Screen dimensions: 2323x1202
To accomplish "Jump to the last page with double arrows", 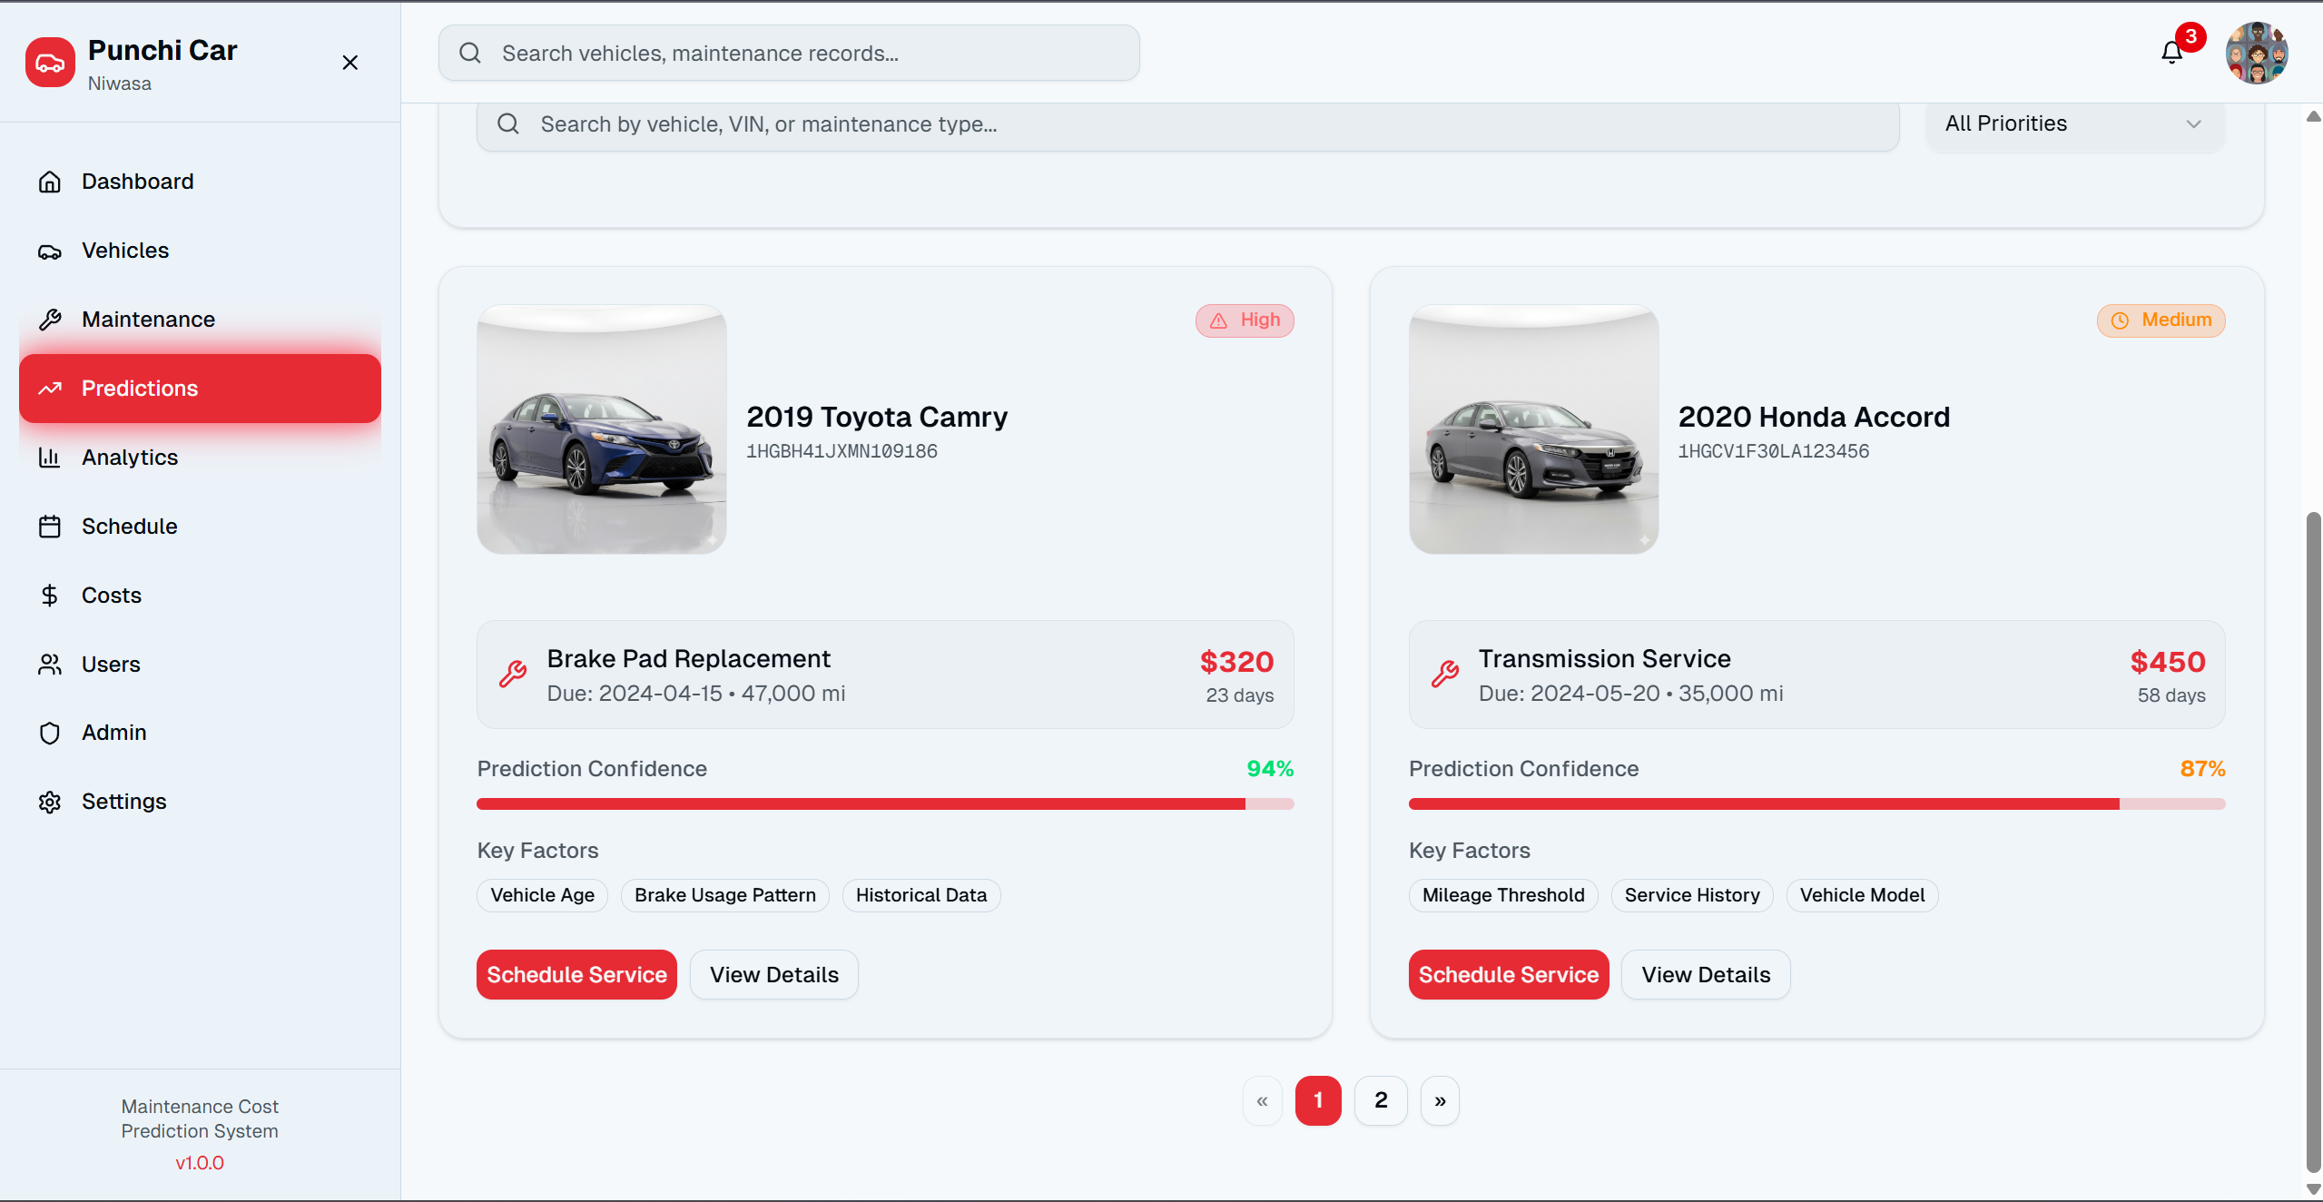I will [1440, 1100].
